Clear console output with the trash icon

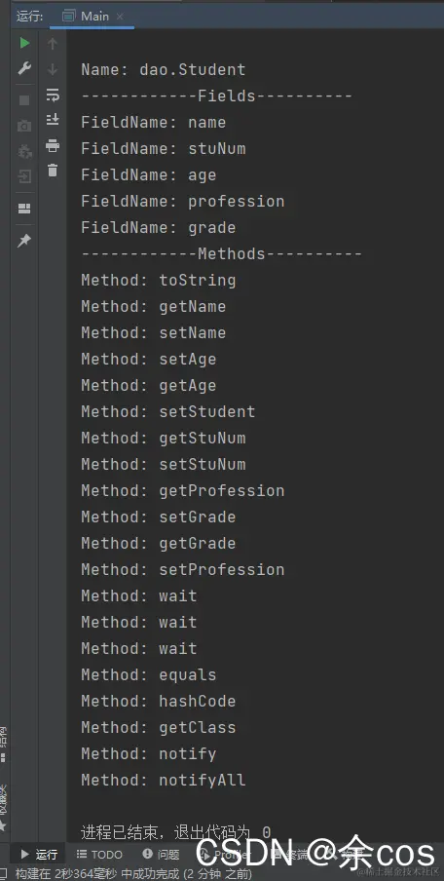pos(53,170)
